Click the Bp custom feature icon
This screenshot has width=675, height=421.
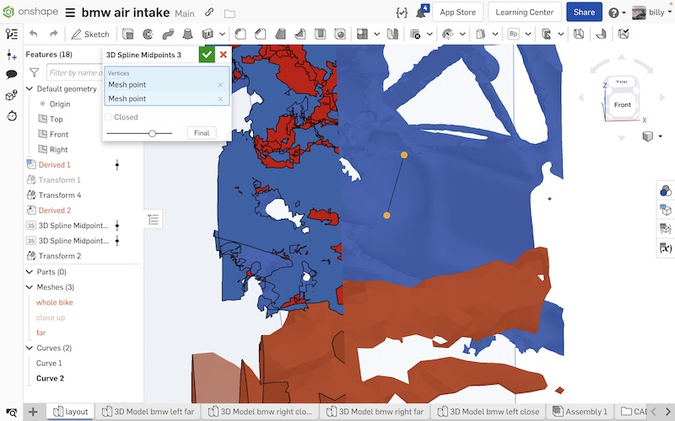[513, 34]
